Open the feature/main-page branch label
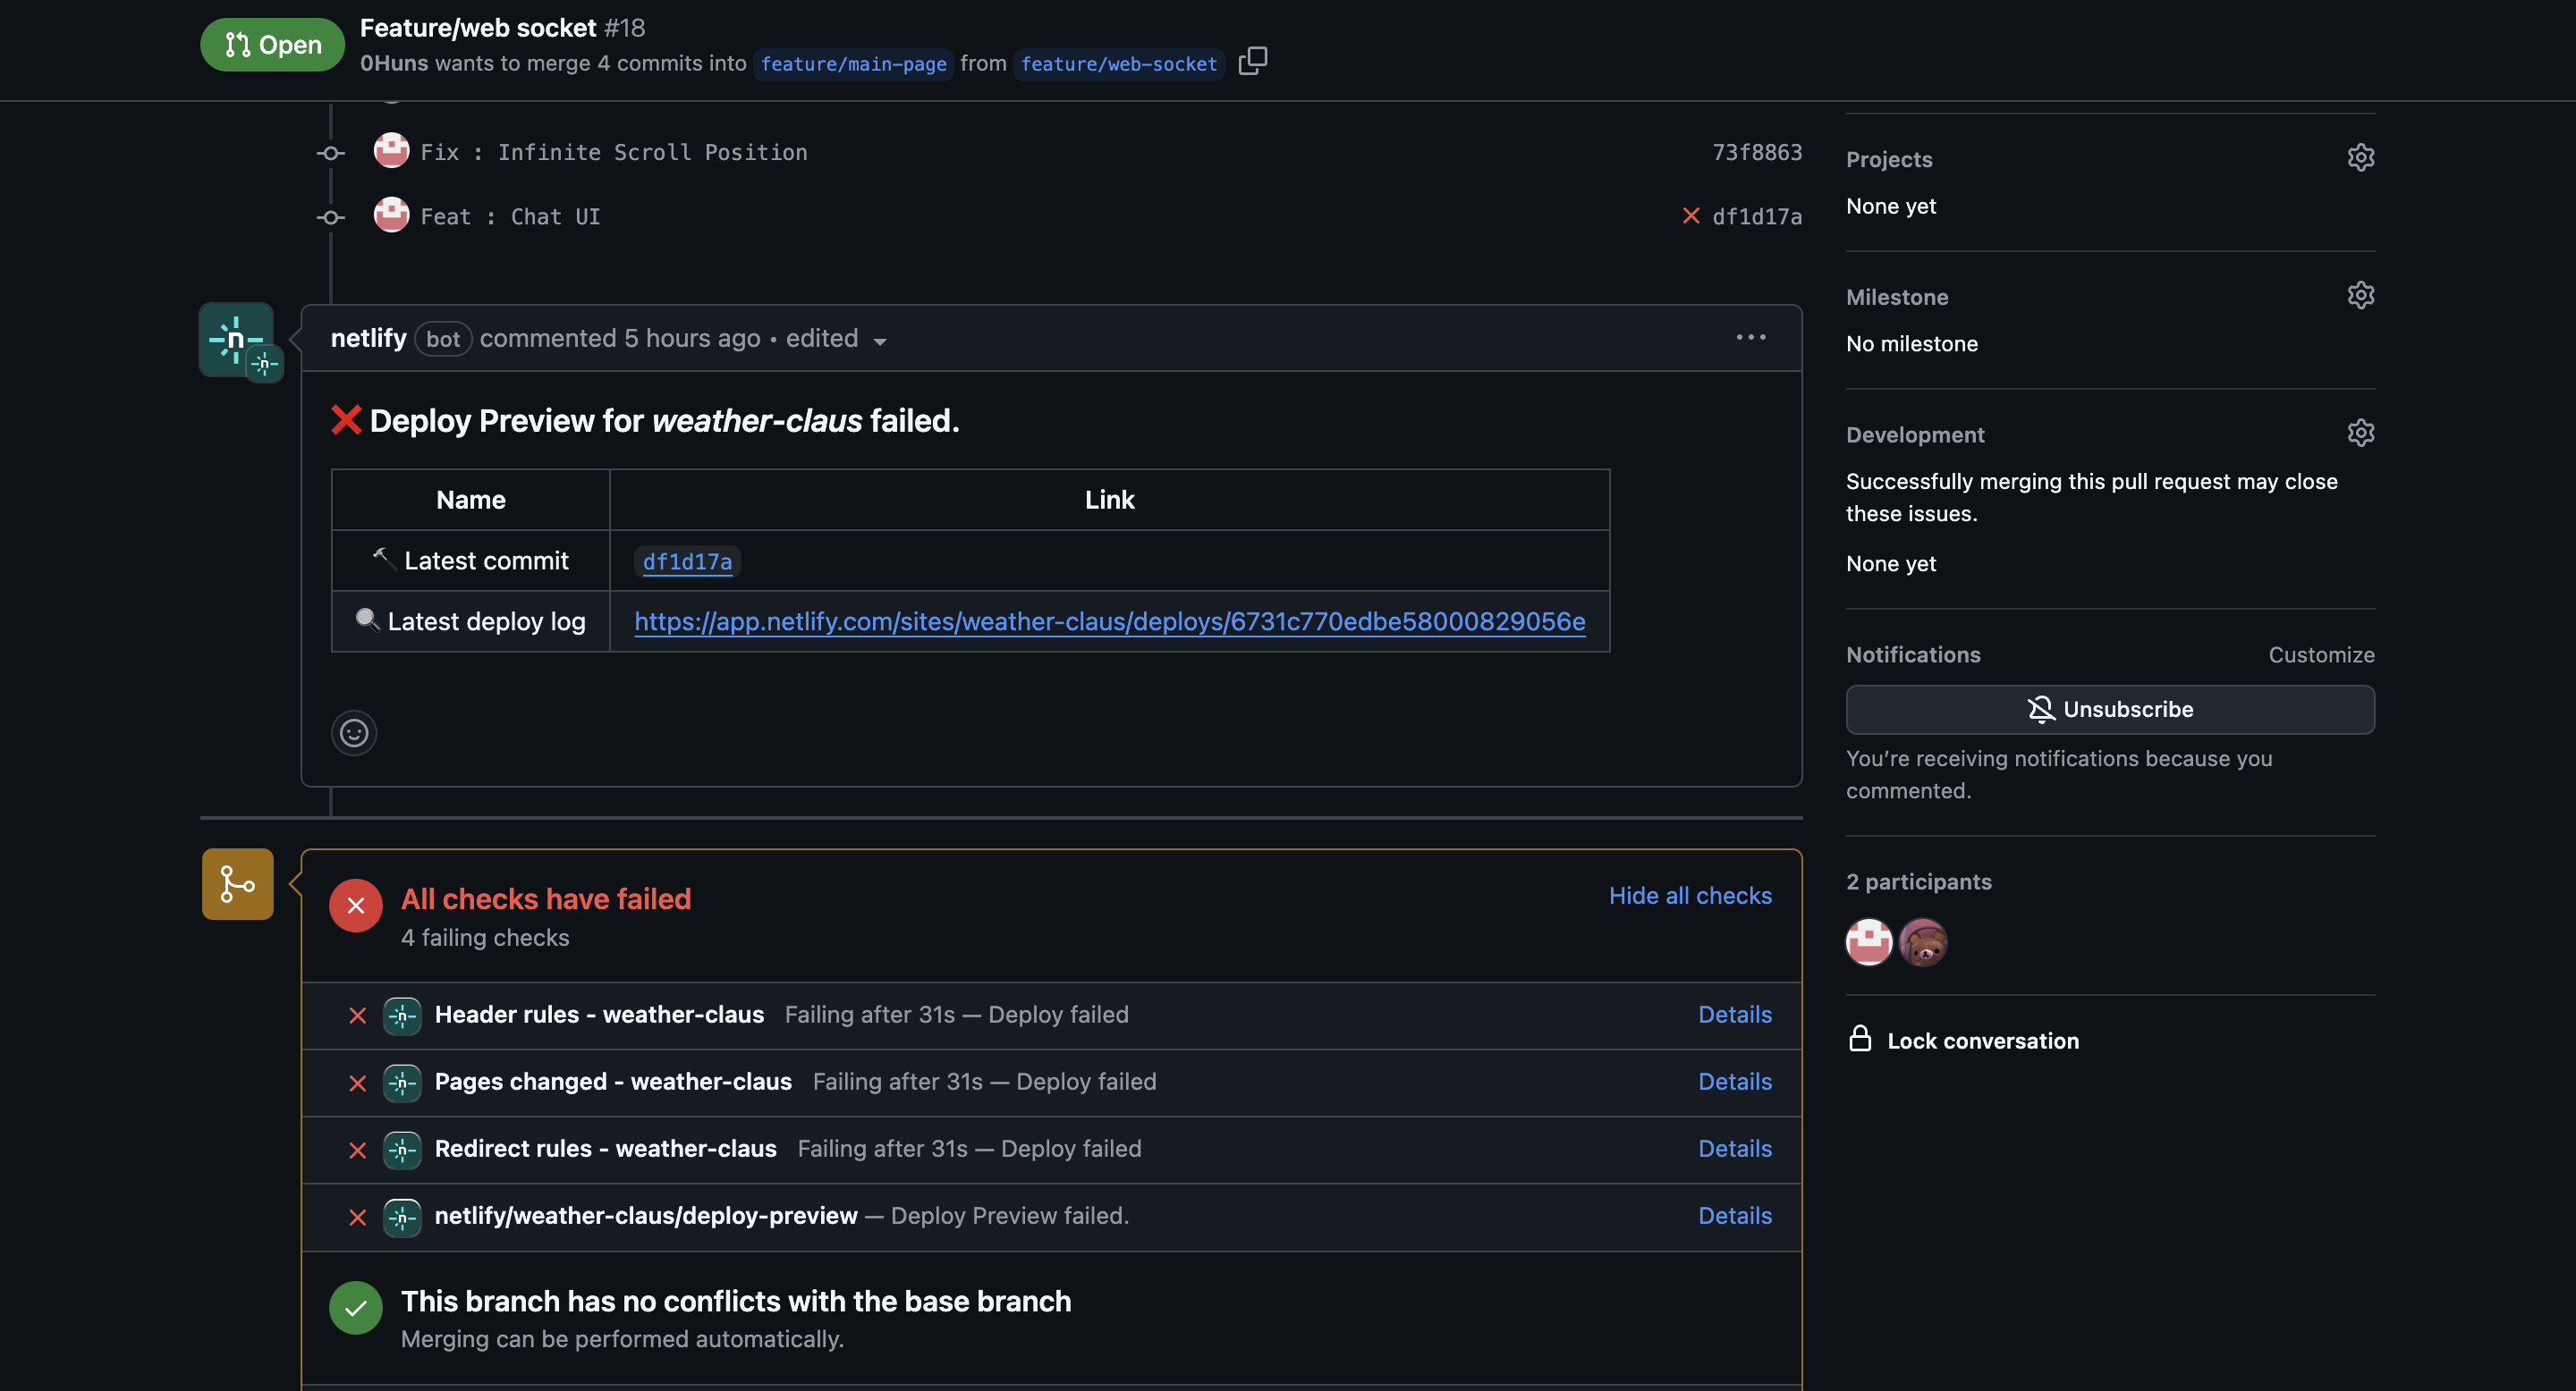2576x1391 pixels. coord(853,64)
